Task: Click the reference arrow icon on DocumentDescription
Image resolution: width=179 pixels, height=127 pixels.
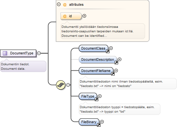Action: click(116, 62)
